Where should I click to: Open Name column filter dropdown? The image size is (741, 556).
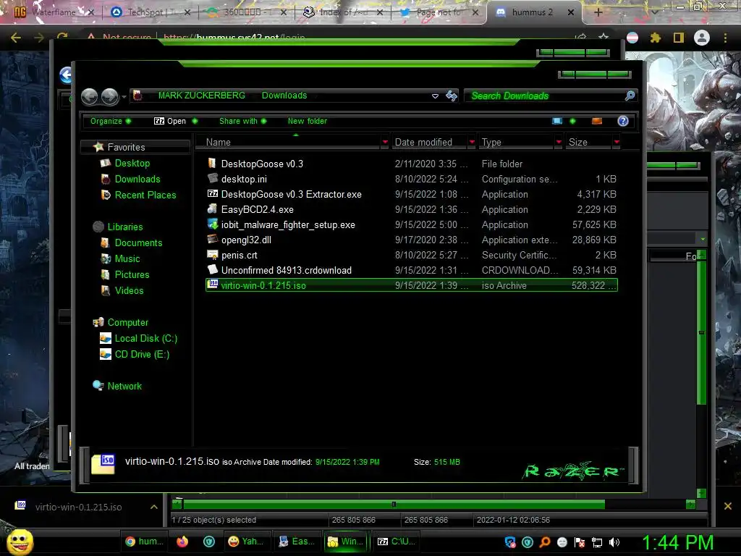click(x=385, y=143)
